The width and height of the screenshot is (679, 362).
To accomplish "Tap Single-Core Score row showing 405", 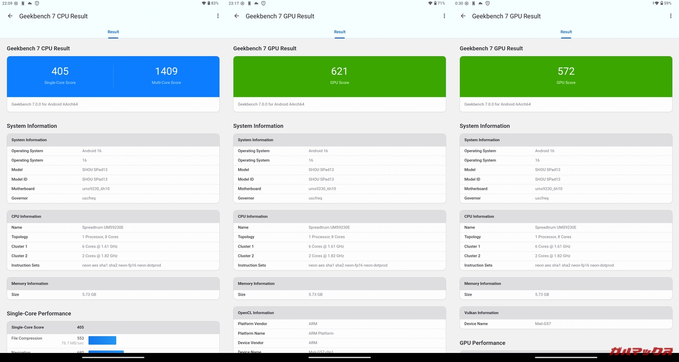I will 113,327.
